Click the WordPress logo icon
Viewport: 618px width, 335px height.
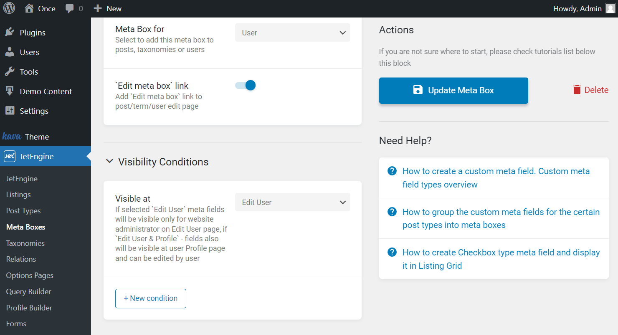9,8
